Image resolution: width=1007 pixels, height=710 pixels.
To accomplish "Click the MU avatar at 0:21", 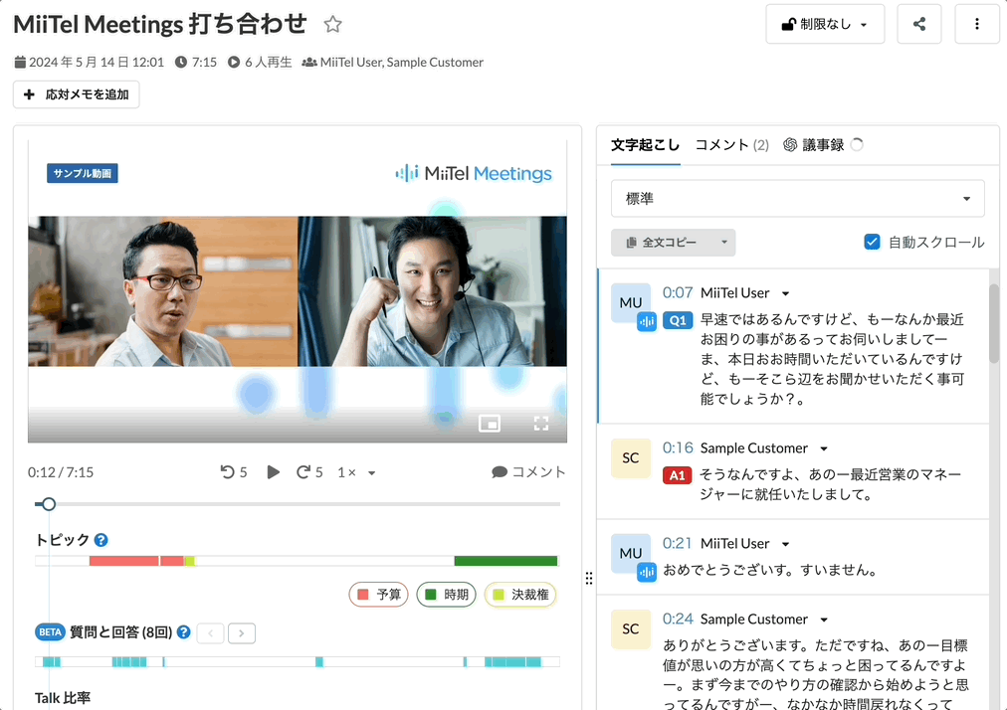I will pos(631,553).
